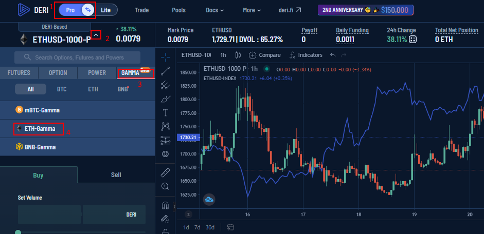Filter symbol list by BNB

[122, 89]
